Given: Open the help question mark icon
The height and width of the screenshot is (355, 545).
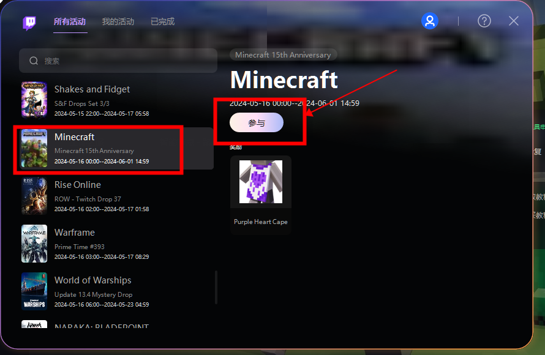Looking at the screenshot, I should point(484,21).
